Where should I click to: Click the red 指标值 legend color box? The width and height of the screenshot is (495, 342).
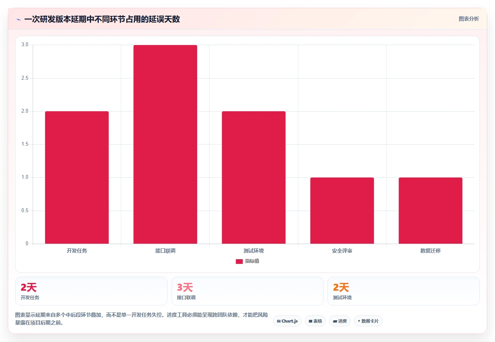(x=239, y=261)
